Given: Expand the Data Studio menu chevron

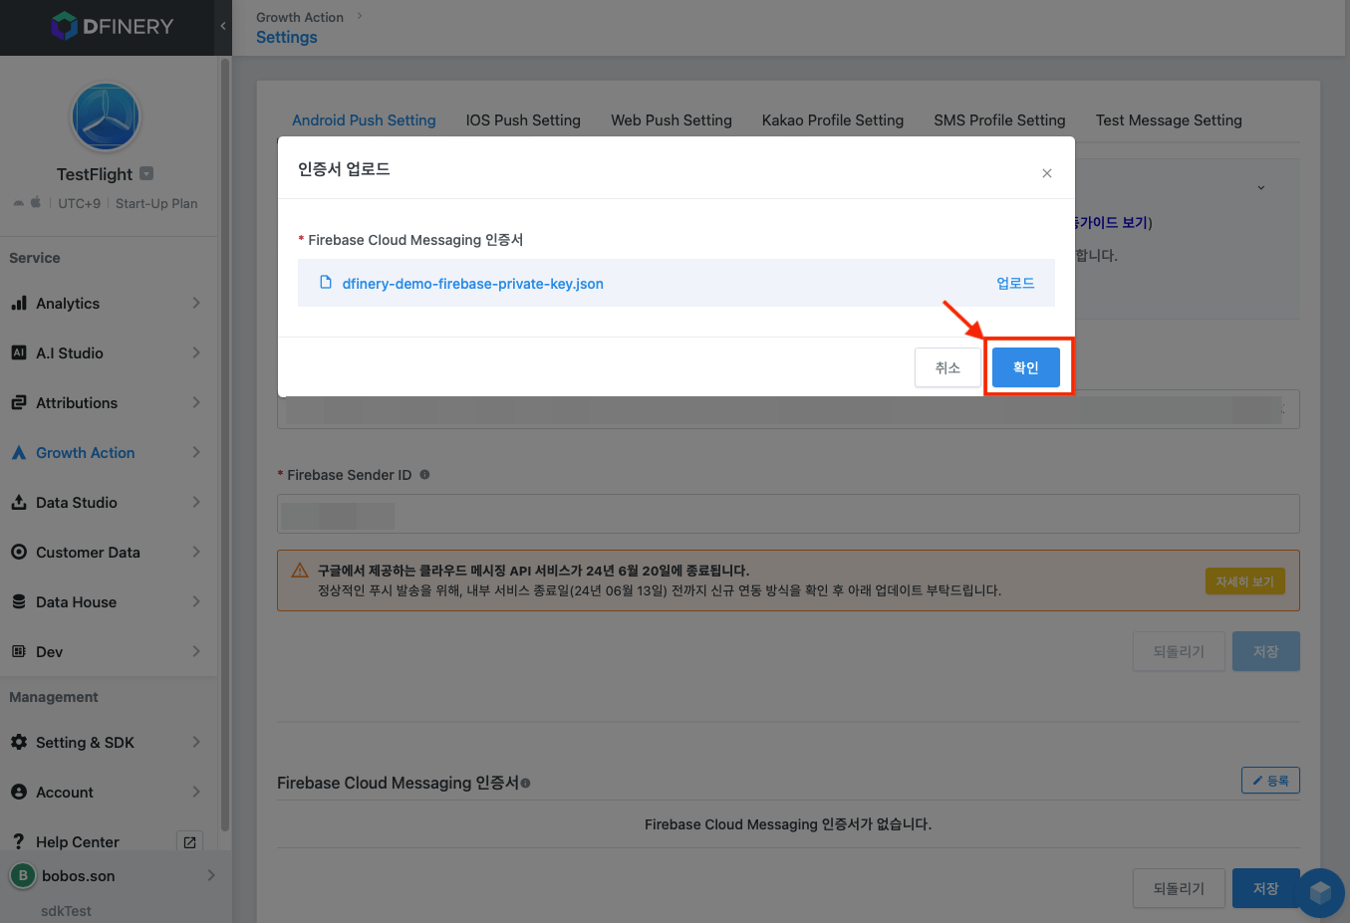Looking at the screenshot, I should tap(196, 502).
